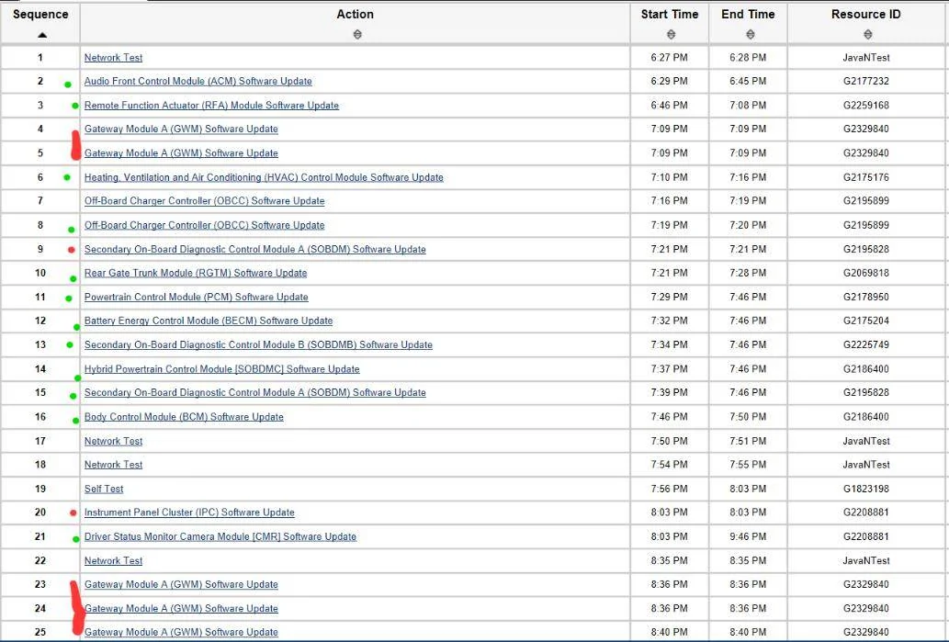The height and width of the screenshot is (642, 949).
Task: Open Battery Energy Control Module update
Action: (209, 321)
